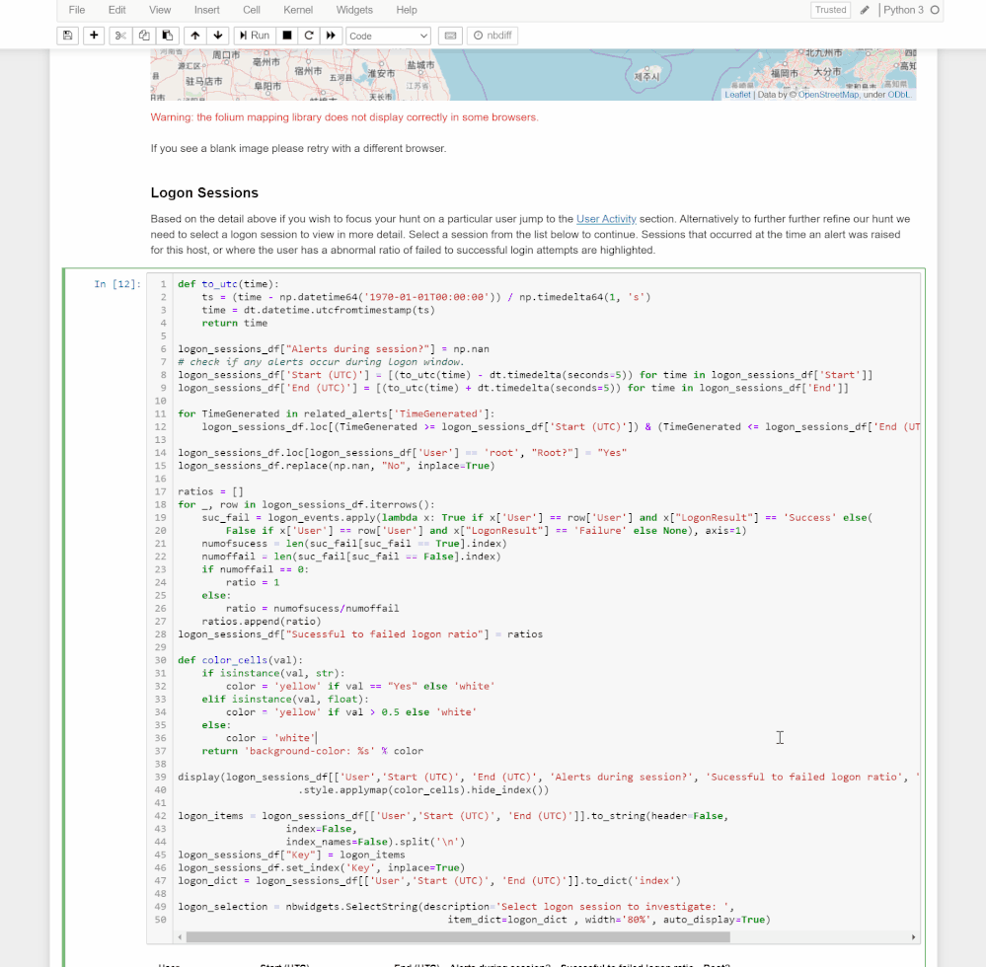Interrupt the kernel with the stop icon

tap(287, 36)
